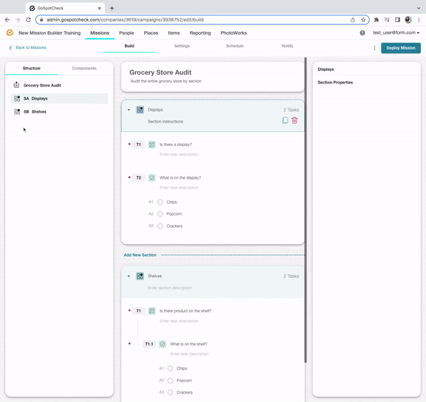Click the Deploy Mission button
Viewport: 426px width, 402px height.
400,48
